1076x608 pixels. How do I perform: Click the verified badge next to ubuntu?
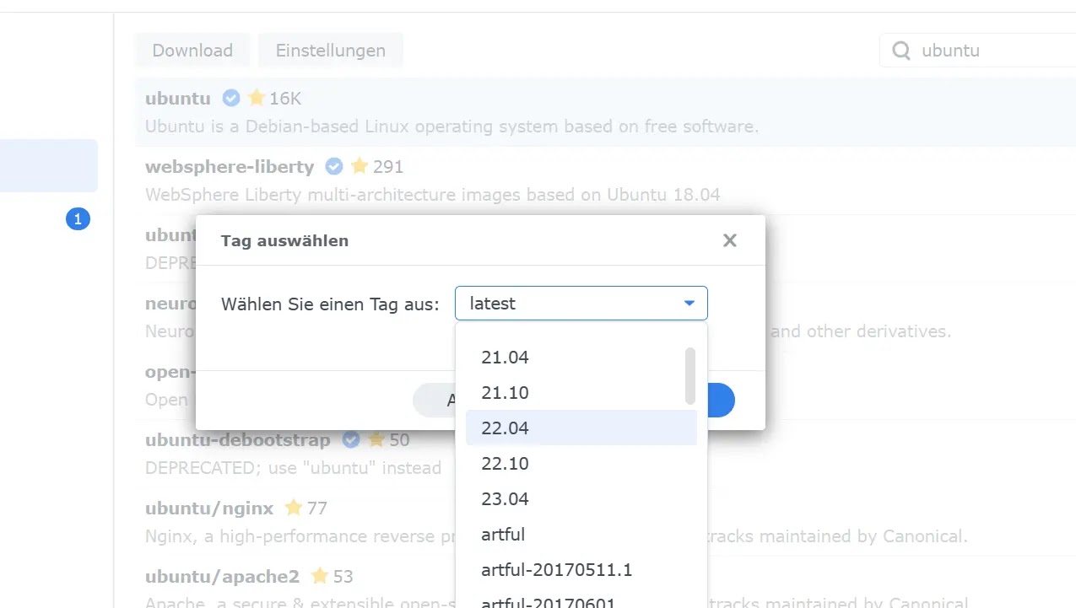(231, 98)
